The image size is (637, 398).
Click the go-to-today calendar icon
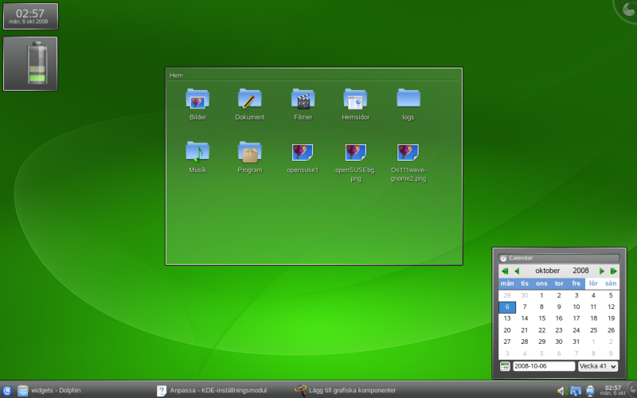click(x=505, y=366)
